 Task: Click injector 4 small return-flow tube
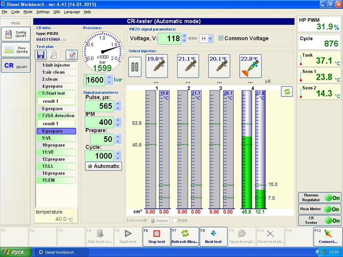pyautogui.click(x=260, y=149)
